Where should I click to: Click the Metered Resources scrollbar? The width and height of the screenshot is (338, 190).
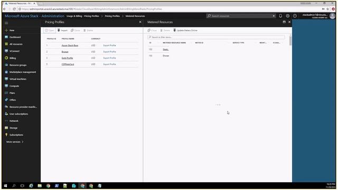290,41
